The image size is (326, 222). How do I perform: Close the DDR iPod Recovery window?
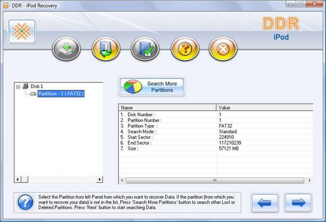pyautogui.click(x=314, y=4)
